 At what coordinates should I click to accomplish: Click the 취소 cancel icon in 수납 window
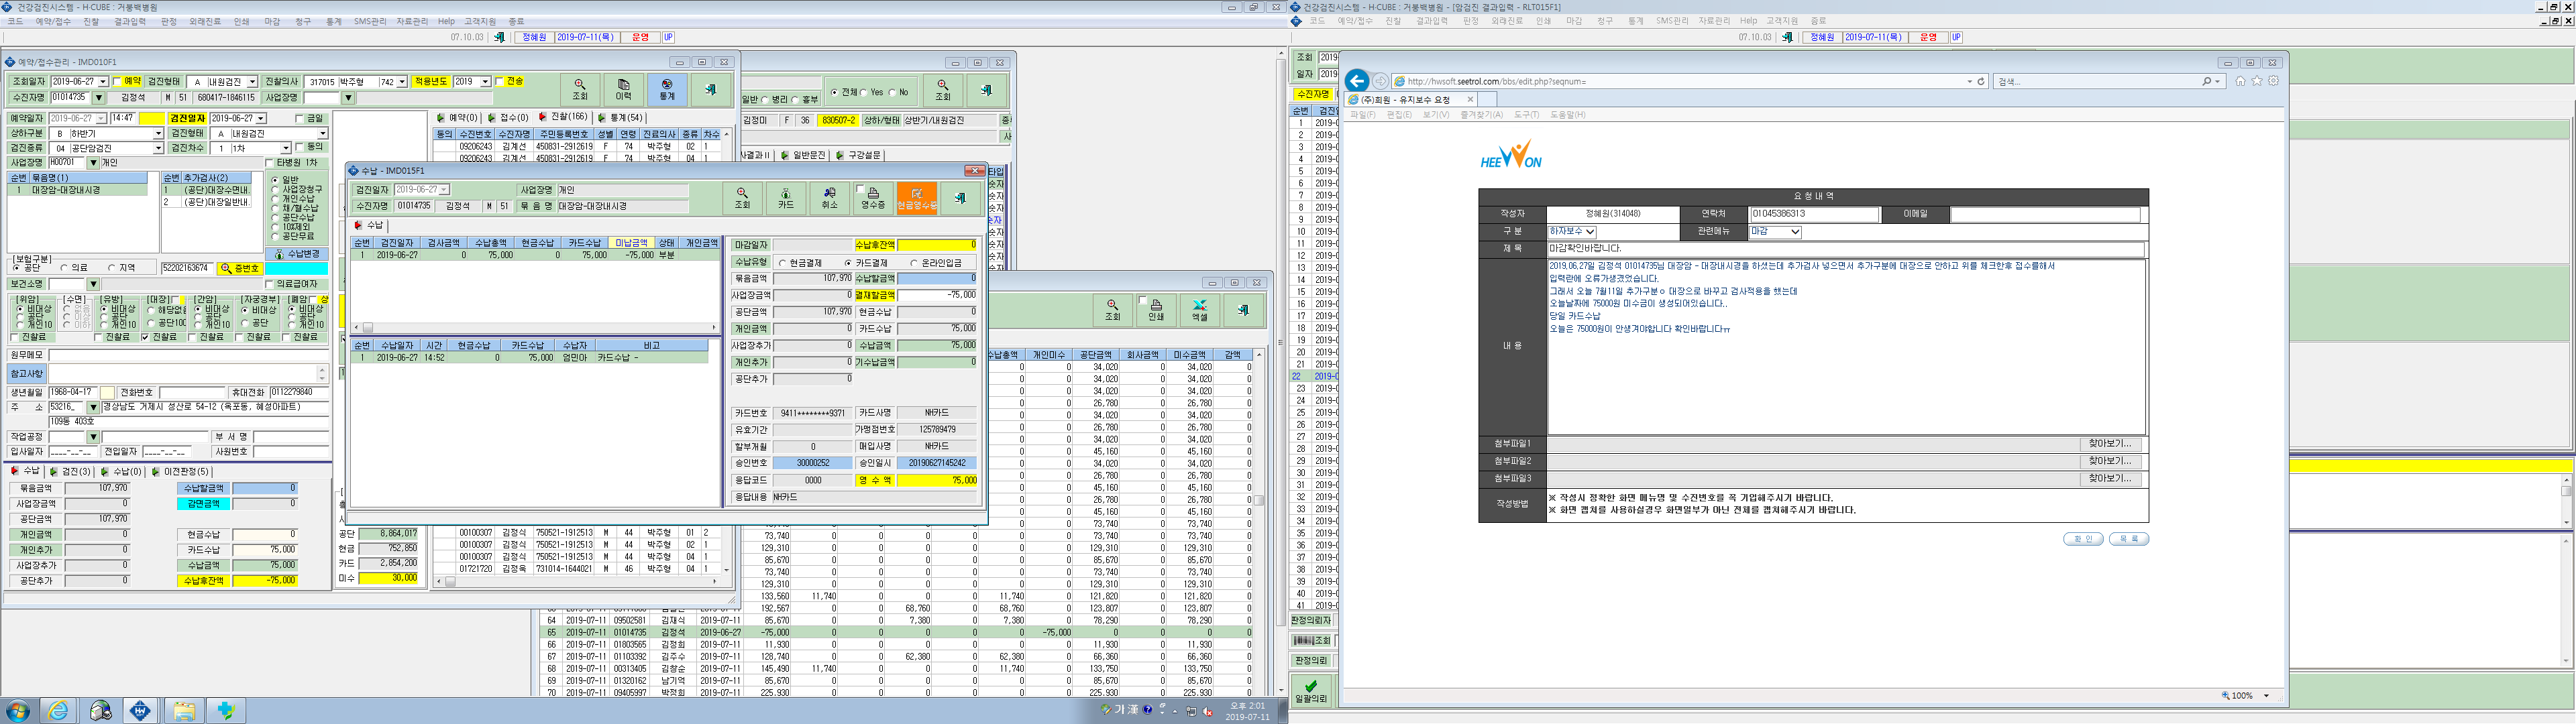click(829, 198)
